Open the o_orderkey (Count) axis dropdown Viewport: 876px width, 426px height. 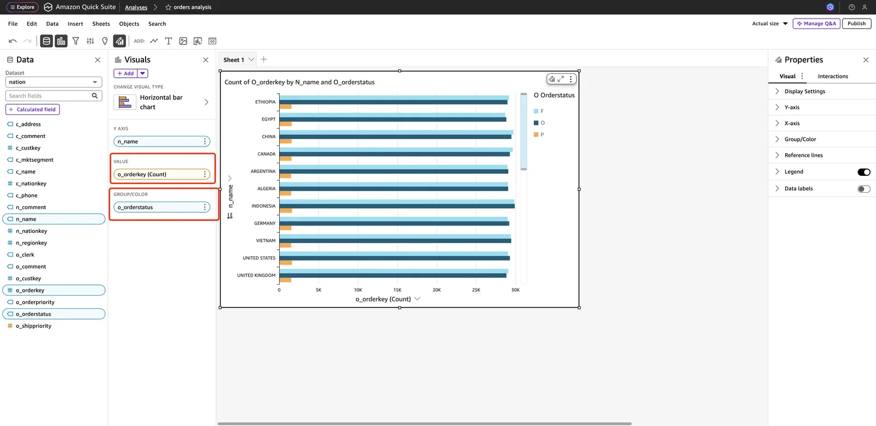[x=417, y=299]
